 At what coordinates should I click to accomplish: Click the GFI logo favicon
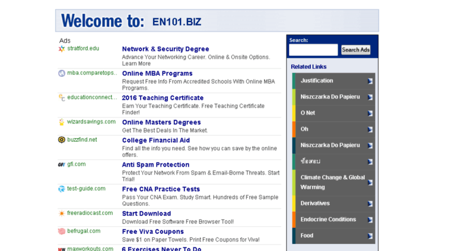click(x=62, y=164)
